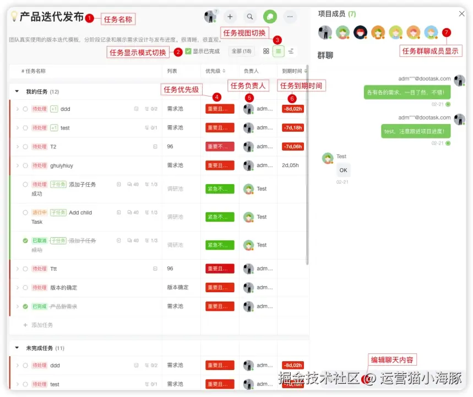Screen dimensions: 473x397
Task: Click comment count 40 on Add child Task
Action: point(133,212)
